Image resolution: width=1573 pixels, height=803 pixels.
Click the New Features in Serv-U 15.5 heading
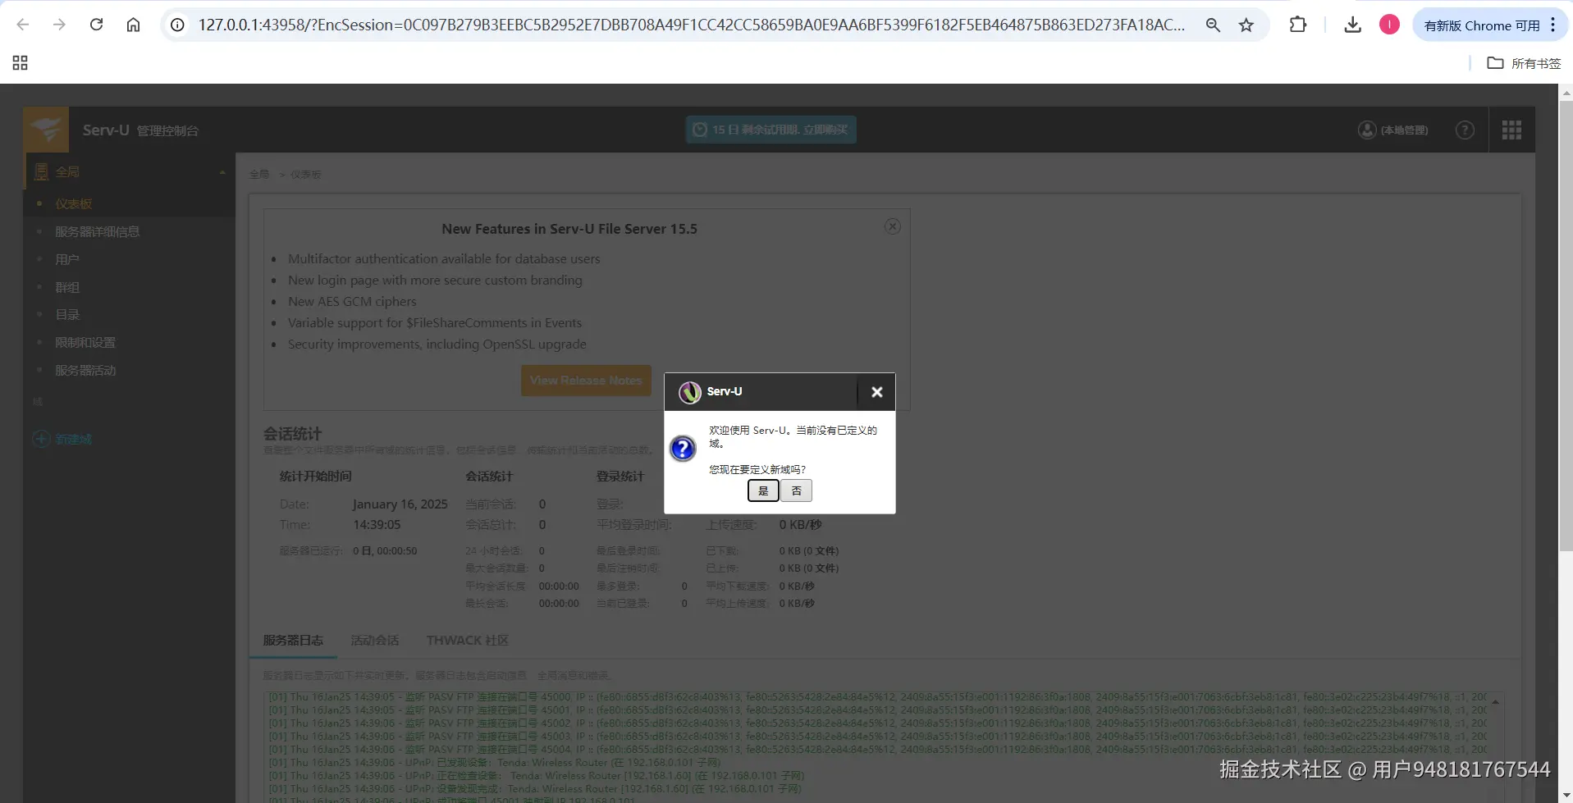tap(569, 229)
